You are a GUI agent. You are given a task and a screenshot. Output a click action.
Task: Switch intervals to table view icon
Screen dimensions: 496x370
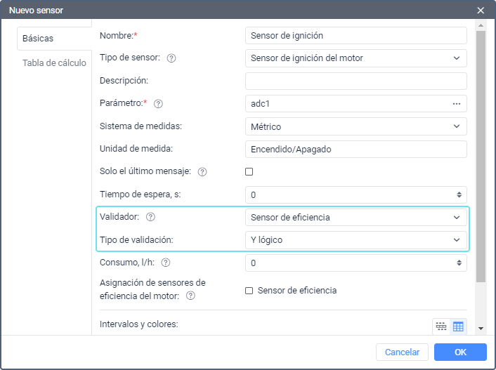[458, 326]
